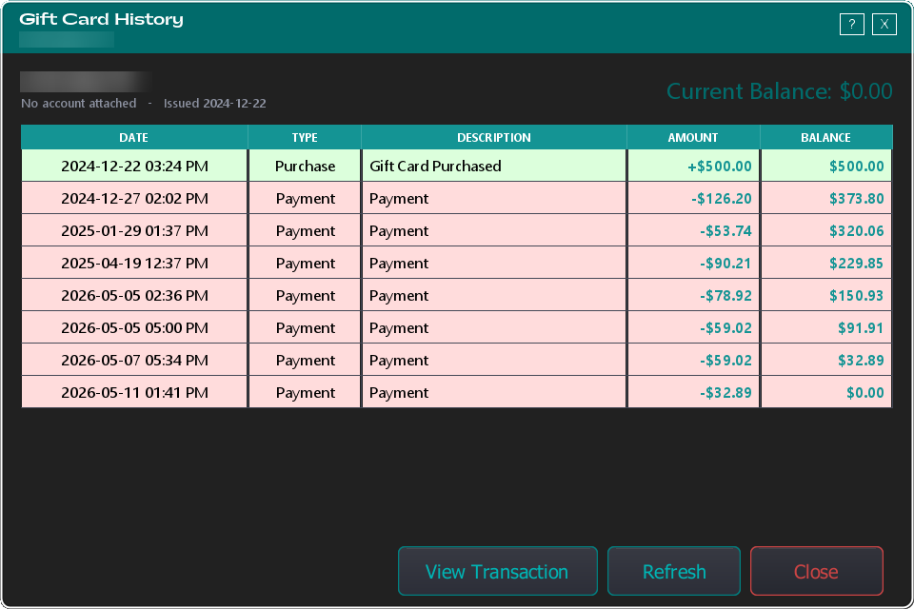Select the 2026-05-11 01:41 PM payment row
Viewport: 914px width, 609px height.
[456, 392]
